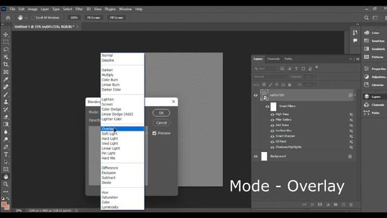The height and width of the screenshot is (218, 387).
Task: Click the Home icon in options bar
Action: [8, 18]
